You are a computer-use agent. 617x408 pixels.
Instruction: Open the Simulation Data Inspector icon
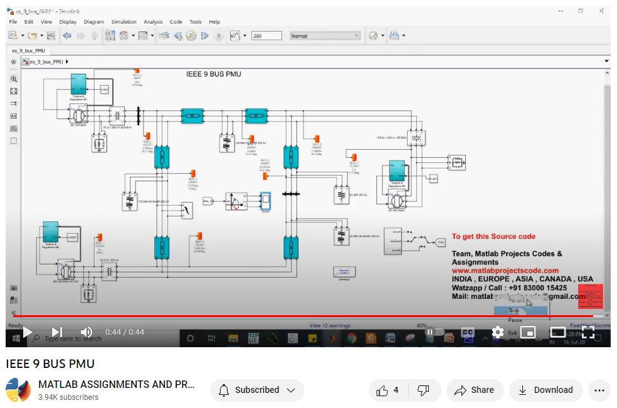[235, 36]
